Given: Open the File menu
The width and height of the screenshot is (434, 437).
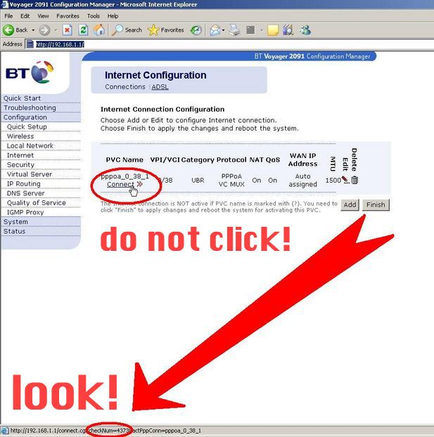Looking at the screenshot, I should pos(8,16).
